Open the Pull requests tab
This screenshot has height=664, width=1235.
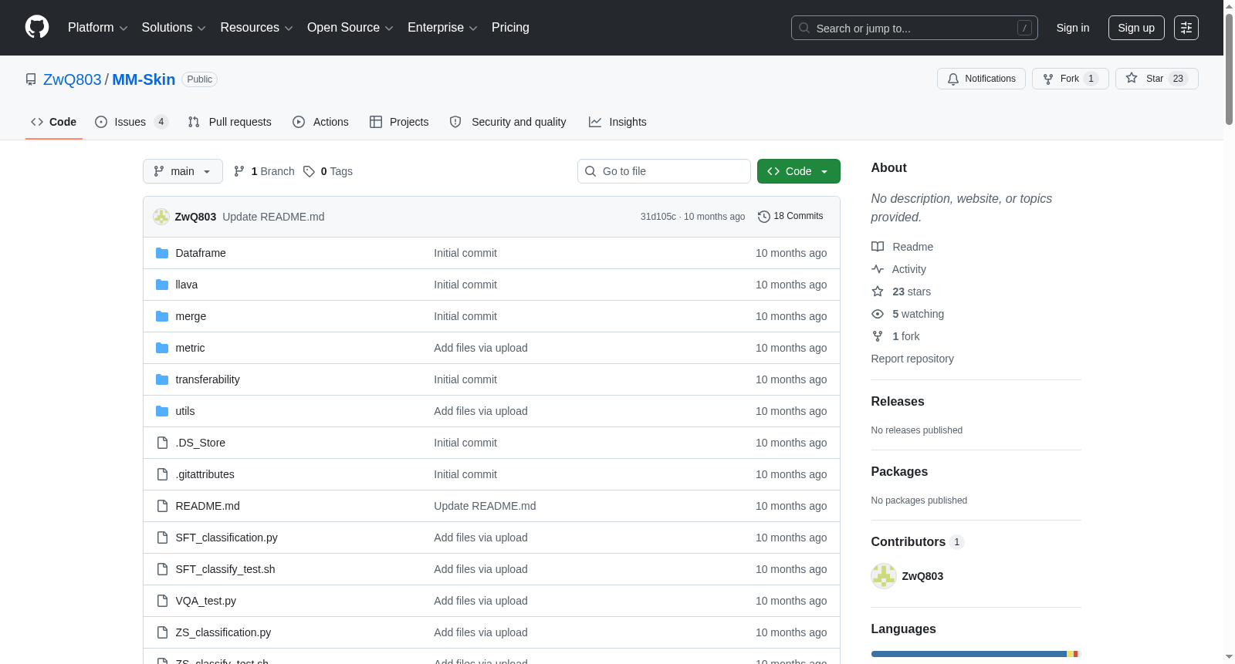click(230, 122)
